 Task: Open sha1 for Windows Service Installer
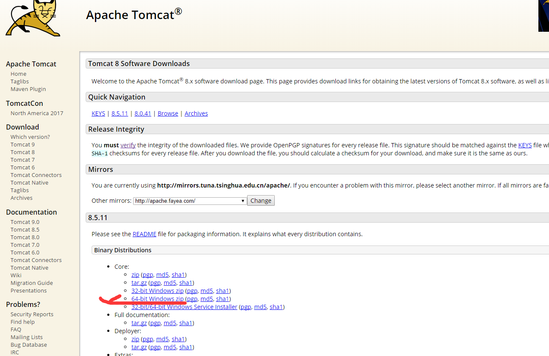pos(276,307)
